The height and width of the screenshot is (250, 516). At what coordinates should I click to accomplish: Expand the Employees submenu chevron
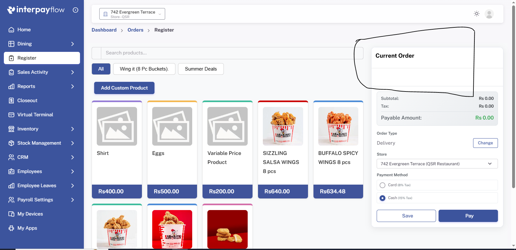[73, 171]
